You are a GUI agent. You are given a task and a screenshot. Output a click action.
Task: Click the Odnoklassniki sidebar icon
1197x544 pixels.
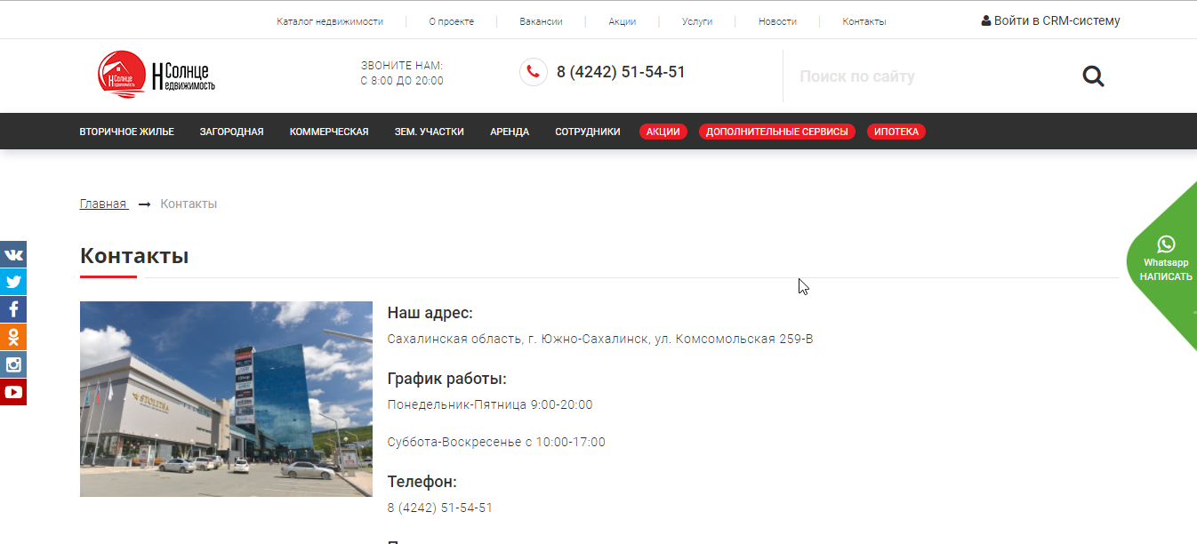(x=13, y=337)
